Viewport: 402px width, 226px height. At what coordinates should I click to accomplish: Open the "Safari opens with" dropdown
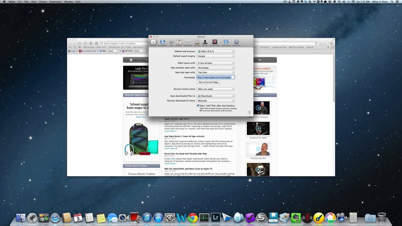point(215,63)
